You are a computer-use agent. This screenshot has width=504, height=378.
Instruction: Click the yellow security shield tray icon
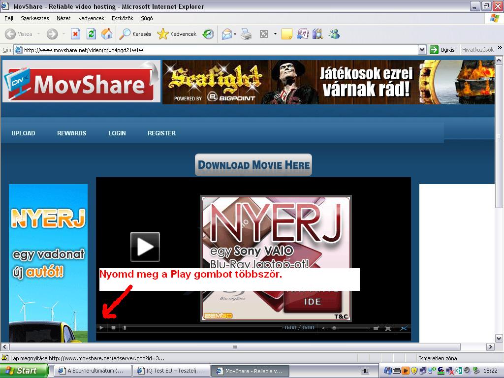[414, 371]
